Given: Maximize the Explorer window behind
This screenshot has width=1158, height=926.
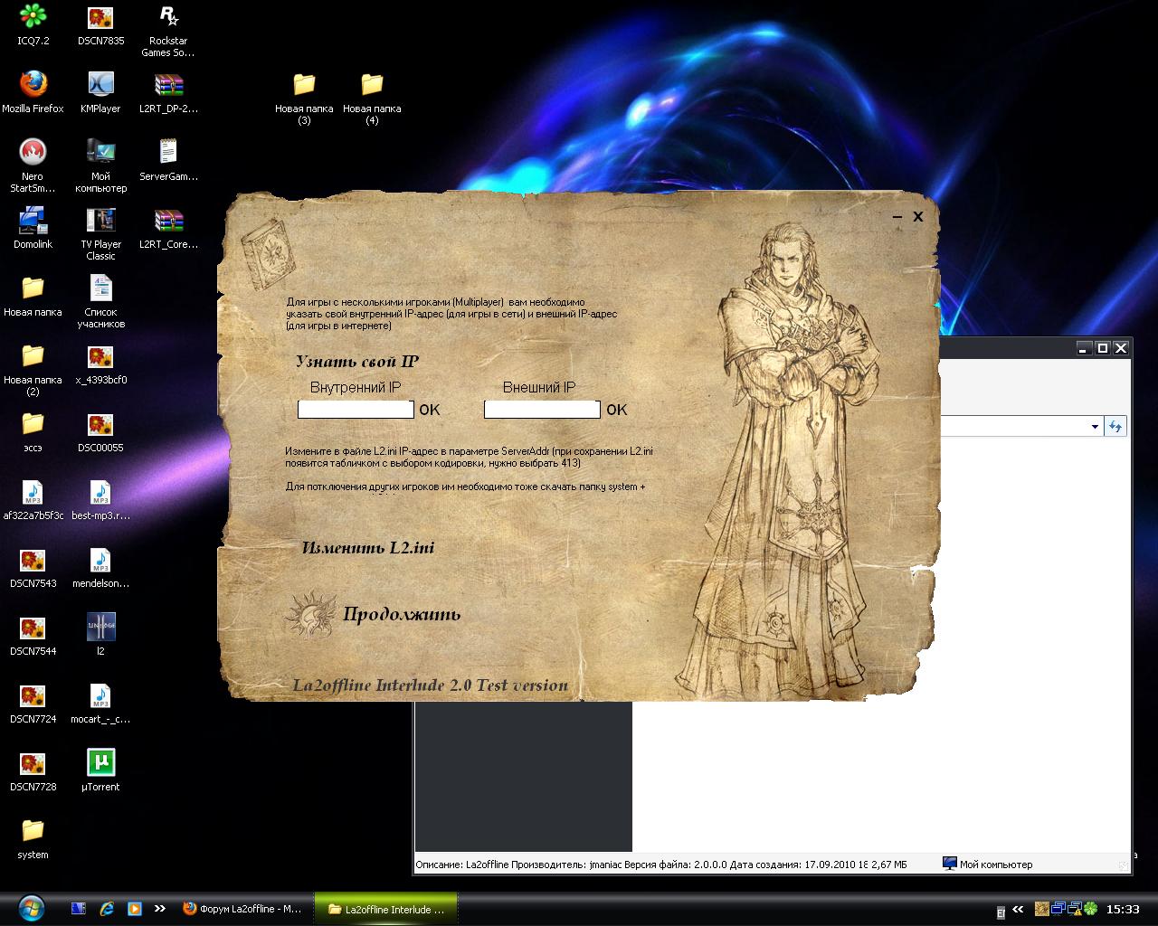Looking at the screenshot, I should coord(1103,348).
